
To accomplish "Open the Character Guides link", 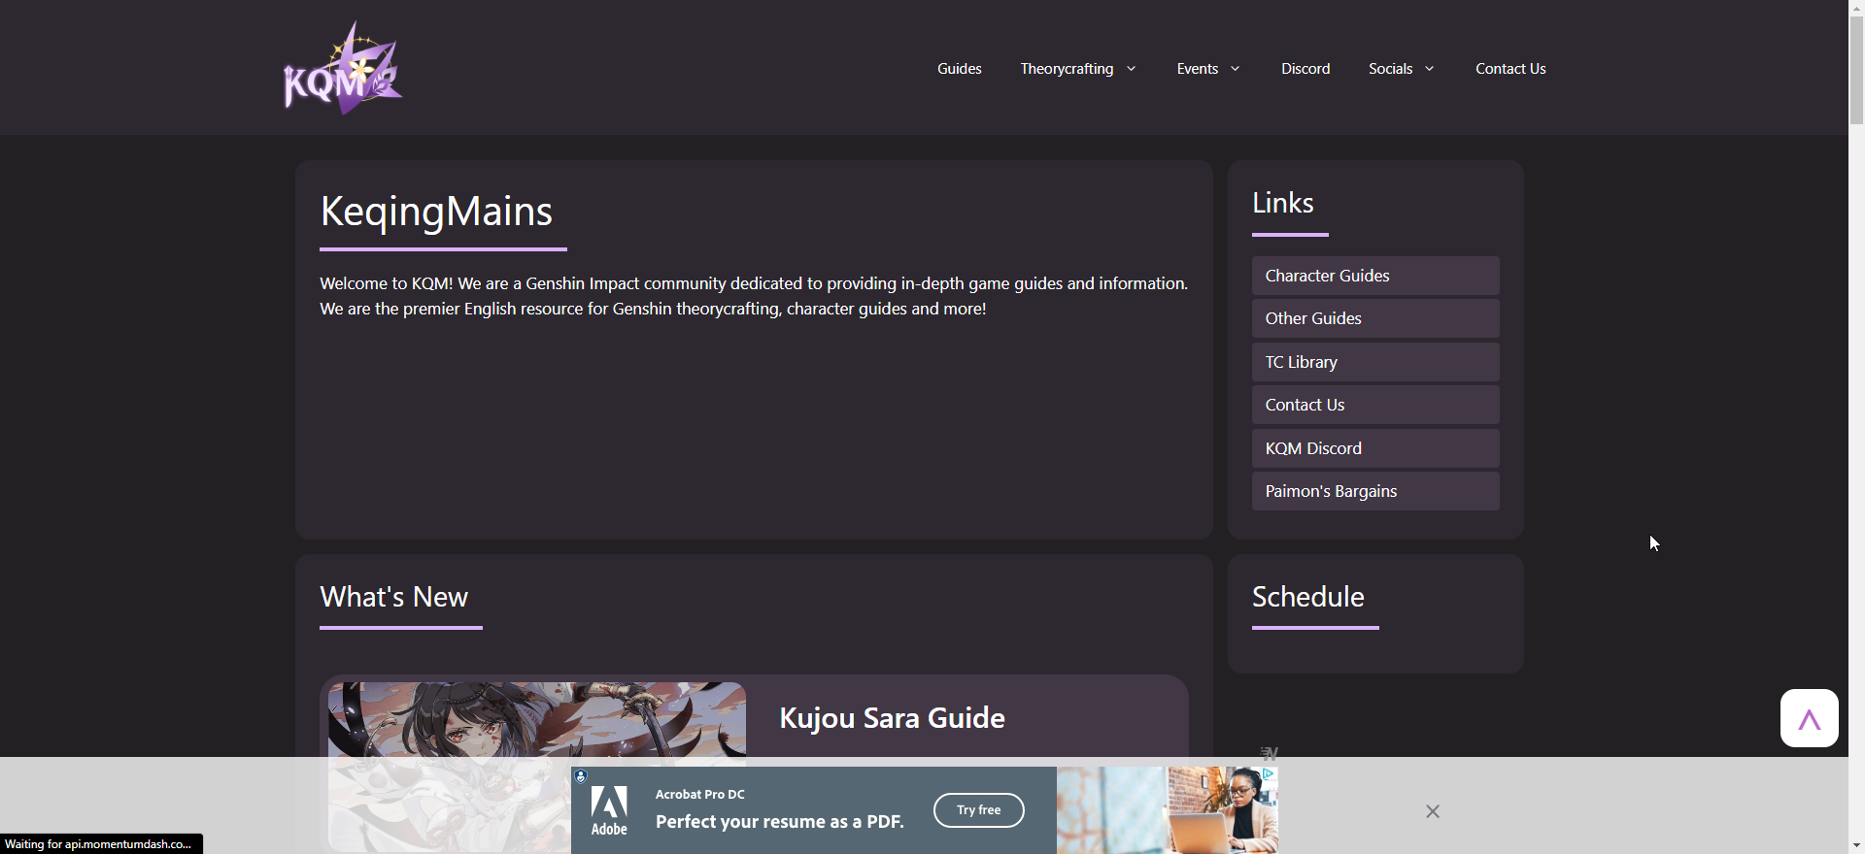I will (1374, 276).
